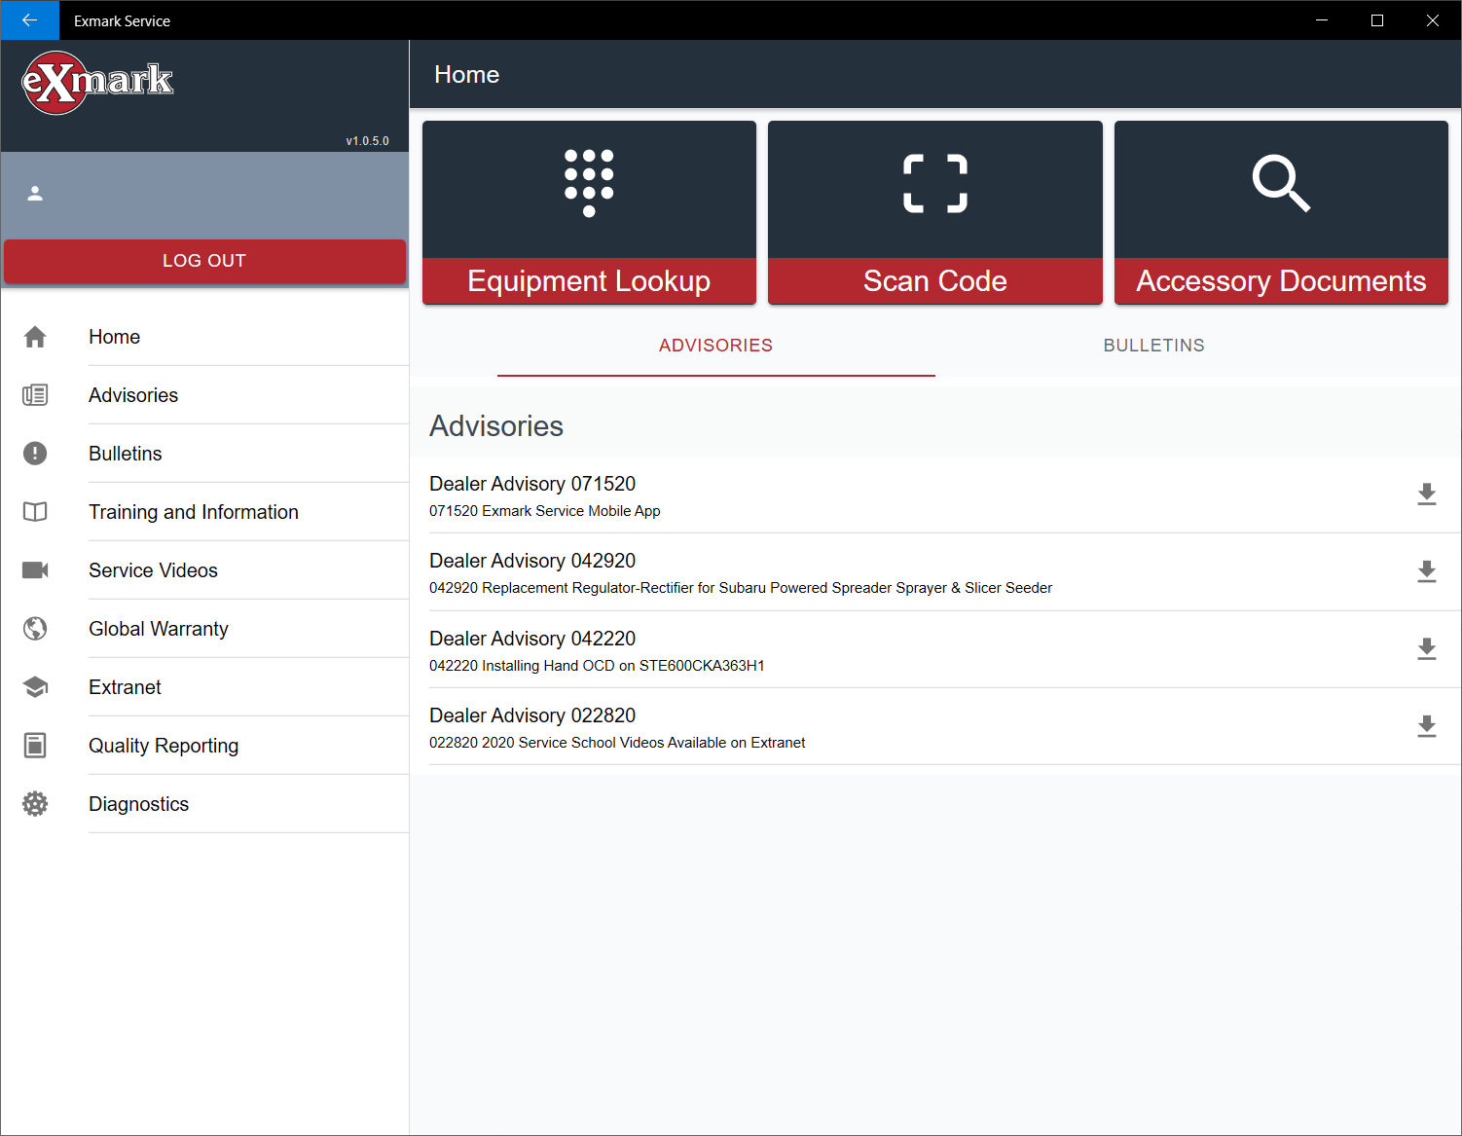Click the Home house icon in the sidebar
Screen dimensions: 1462x1136
point(35,337)
